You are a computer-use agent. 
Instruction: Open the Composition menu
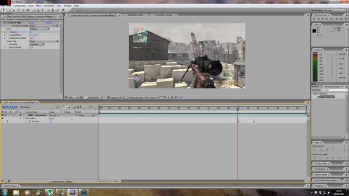click(x=20, y=6)
